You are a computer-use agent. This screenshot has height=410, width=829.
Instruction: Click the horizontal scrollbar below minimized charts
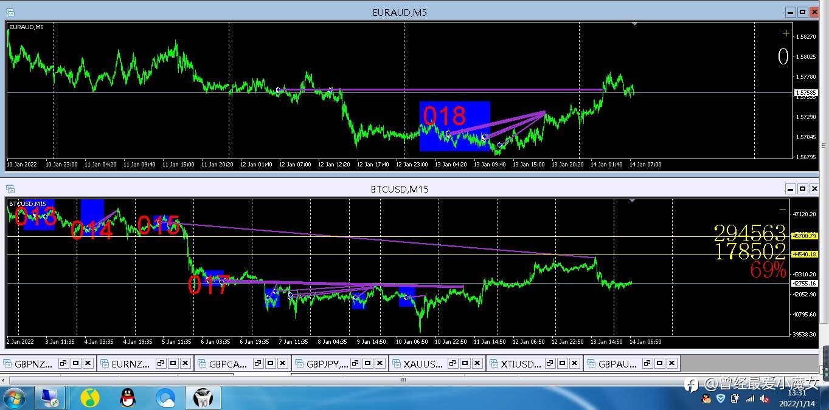[x=403, y=380]
